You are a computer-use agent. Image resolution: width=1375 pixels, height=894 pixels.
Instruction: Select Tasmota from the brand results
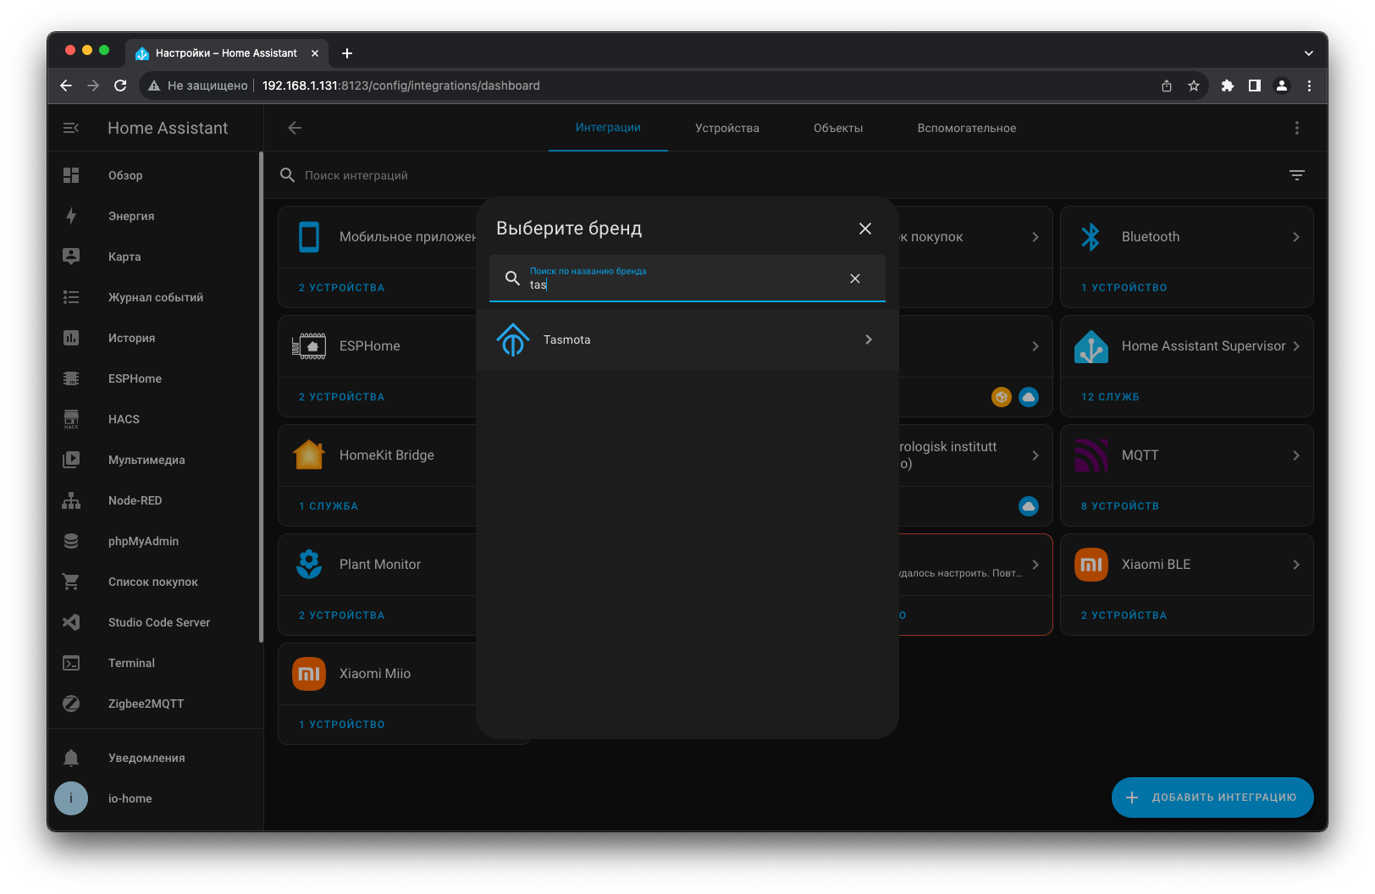[x=687, y=339]
